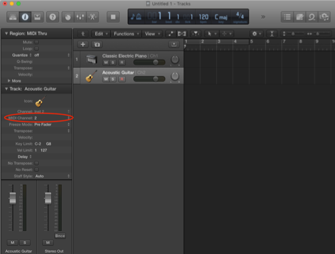The height and width of the screenshot is (254, 335).
Task: Check the region Mute checkbox
Action: coord(37,42)
